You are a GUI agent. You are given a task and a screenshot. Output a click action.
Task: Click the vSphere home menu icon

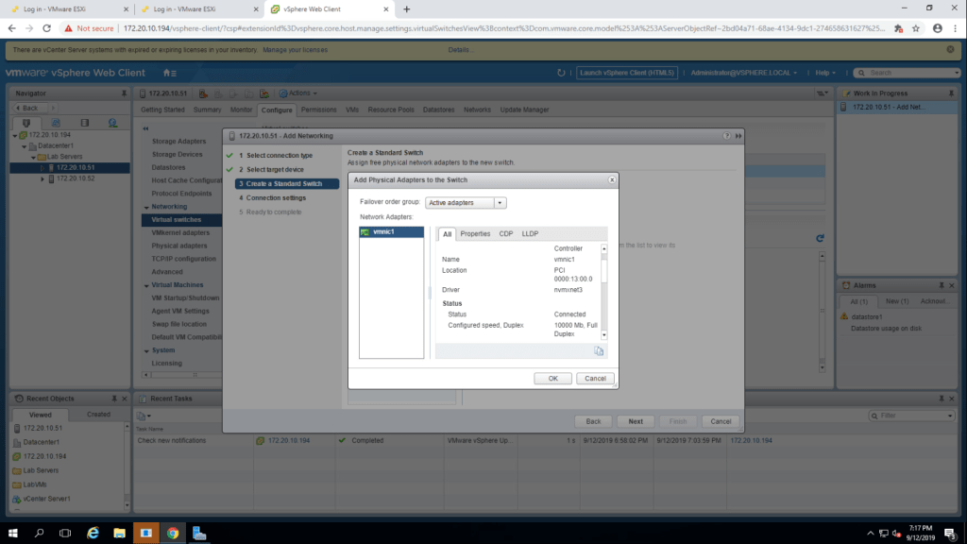(169, 73)
